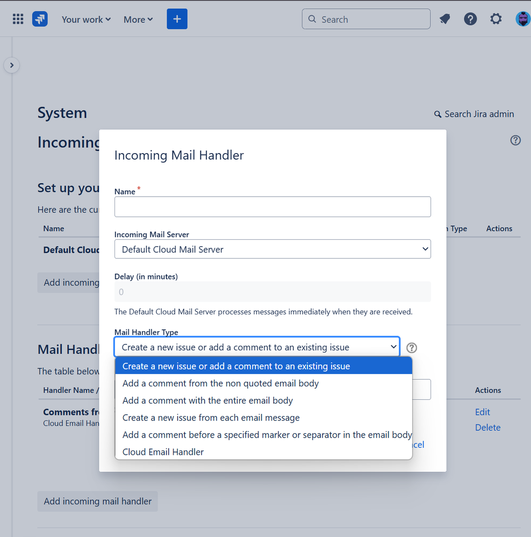This screenshot has width=531, height=537.
Task: Click the Search Jira admin magnifier link
Action: (x=474, y=114)
